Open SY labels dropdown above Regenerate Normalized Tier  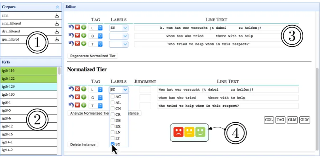click(119, 28)
